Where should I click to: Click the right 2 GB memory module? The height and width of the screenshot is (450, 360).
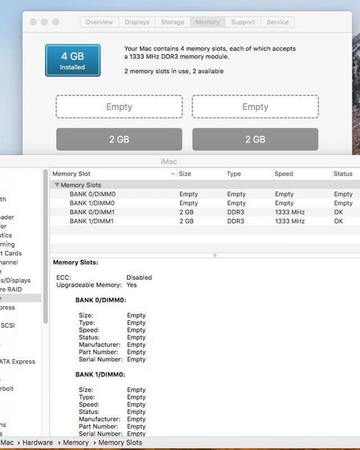click(255, 139)
